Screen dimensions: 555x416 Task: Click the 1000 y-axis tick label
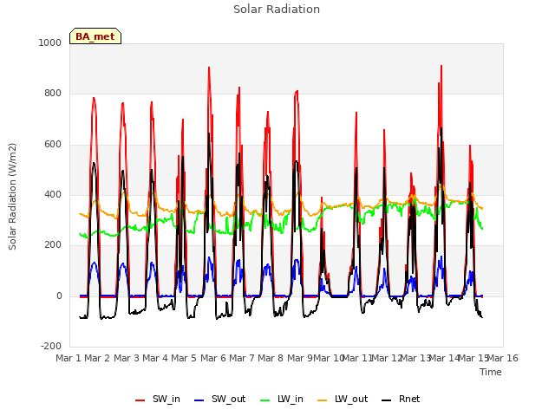(50, 42)
